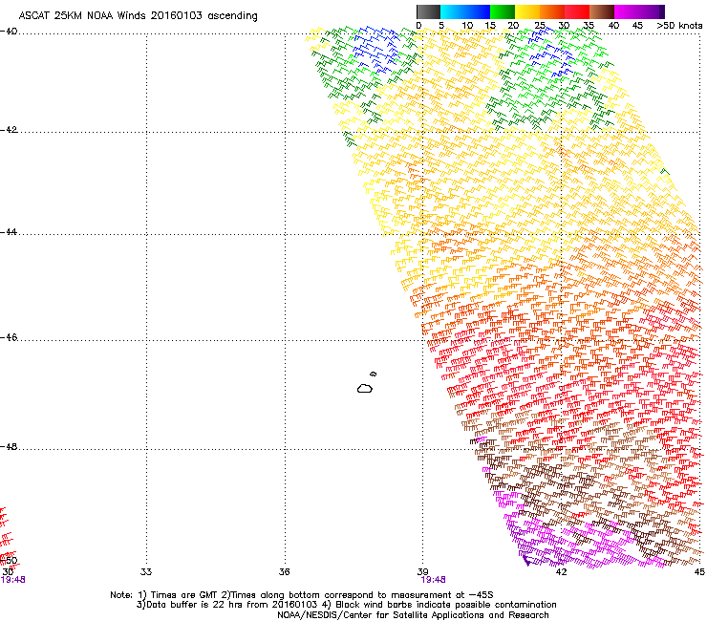The width and height of the screenshot is (707, 621).
Task: Select the blue segment of the speed legend
Action: (478, 11)
